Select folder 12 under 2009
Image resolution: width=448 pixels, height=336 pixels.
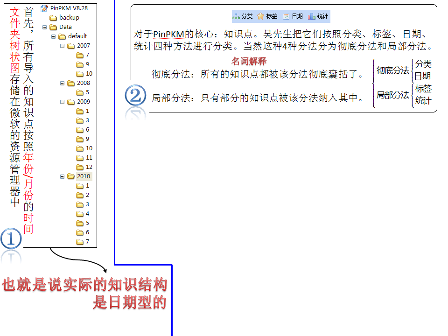(x=89, y=167)
